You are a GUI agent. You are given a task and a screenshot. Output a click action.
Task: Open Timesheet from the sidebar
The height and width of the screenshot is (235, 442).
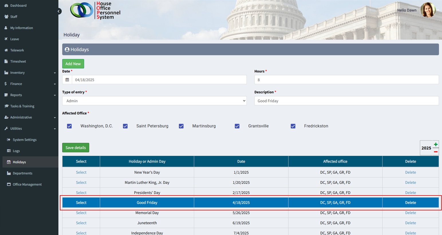[x=18, y=62]
